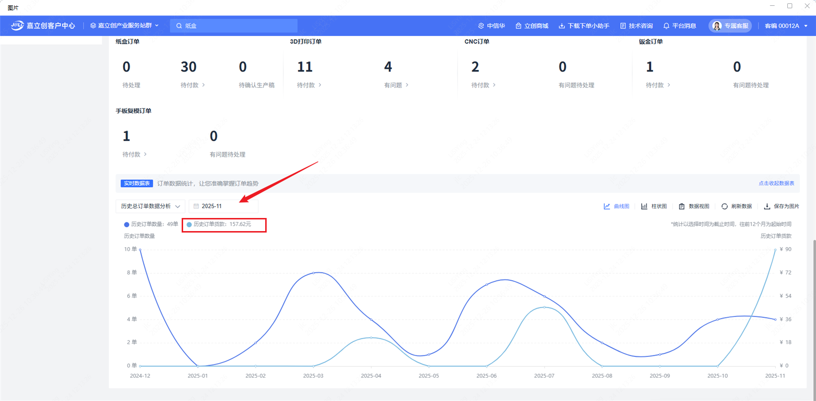Switch chart to 曲线图 view
Image resolution: width=816 pixels, height=401 pixels.
pyautogui.click(x=616, y=206)
